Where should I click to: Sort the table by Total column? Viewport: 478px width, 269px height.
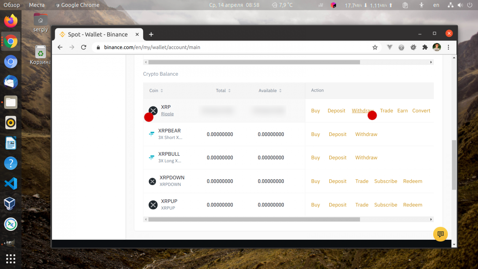point(223,91)
